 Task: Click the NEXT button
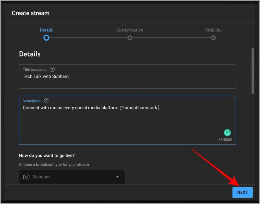tap(242, 192)
